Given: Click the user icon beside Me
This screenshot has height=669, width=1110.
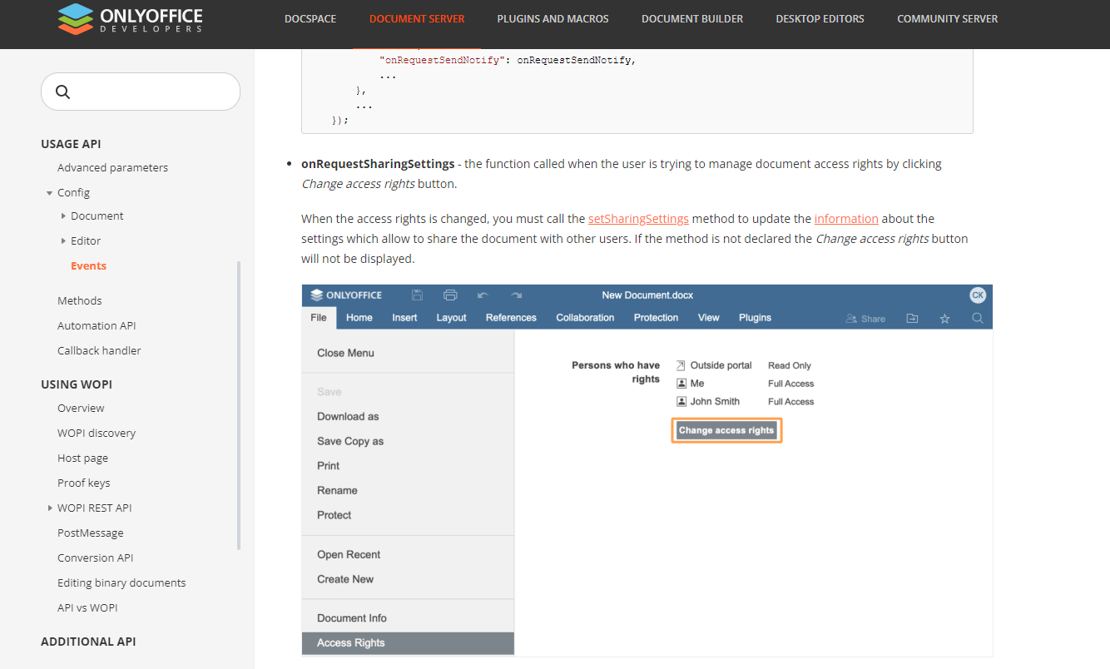Looking at the screenshot, I should pyautogui.click(x=681, y=384).
